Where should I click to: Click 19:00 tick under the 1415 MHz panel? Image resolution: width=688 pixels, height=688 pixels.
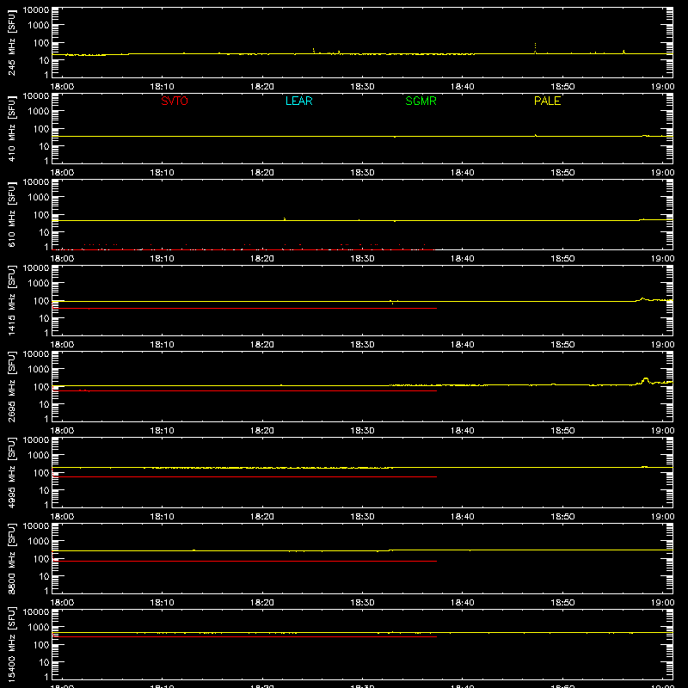point(662,345)
